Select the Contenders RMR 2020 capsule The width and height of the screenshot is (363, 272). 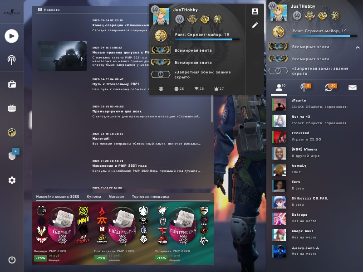[183, 225]
